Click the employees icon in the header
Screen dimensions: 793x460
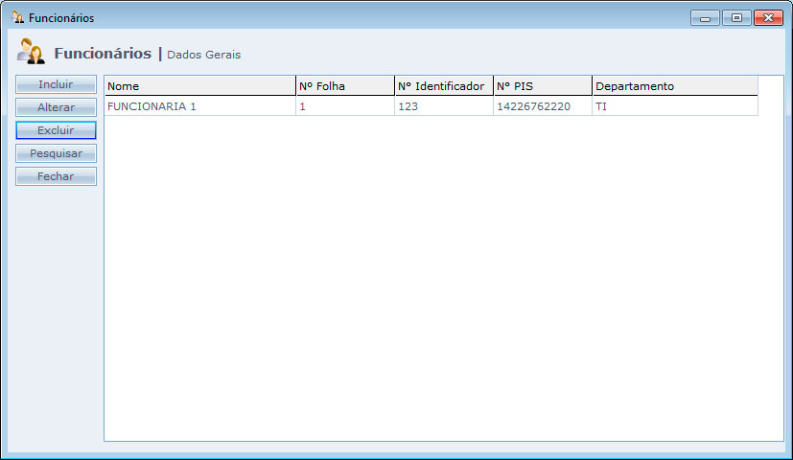pos(31,52)
